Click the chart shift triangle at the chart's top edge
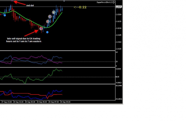The height and width of the screenshot is (121, 186). [x=64, y=1]
